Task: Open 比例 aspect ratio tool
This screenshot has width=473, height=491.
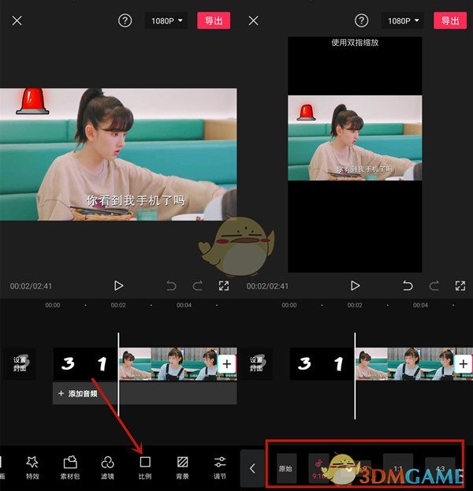Action: click(x=145, y=467)
